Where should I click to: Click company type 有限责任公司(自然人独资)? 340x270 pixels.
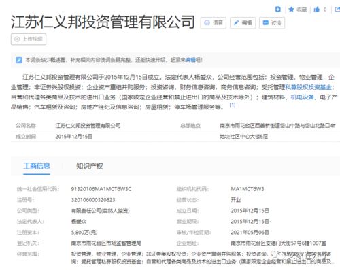pos(101,211)
